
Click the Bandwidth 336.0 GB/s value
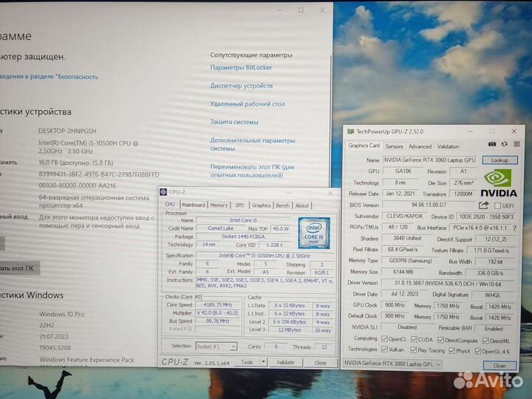pyautogui.click(x=490, y=273)
